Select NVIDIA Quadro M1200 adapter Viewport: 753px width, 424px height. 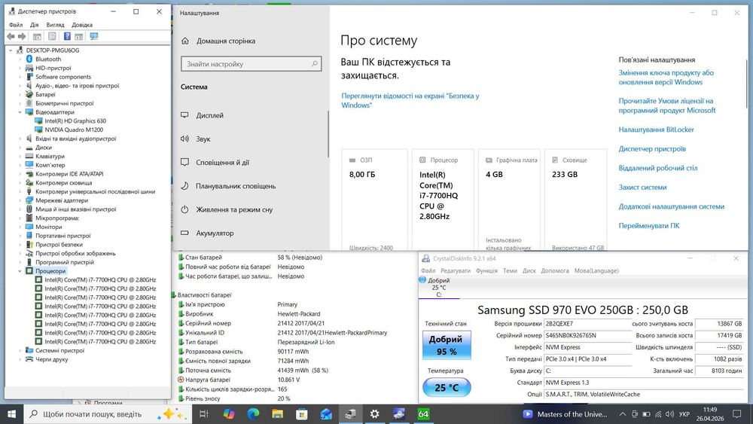pos(74,130)
